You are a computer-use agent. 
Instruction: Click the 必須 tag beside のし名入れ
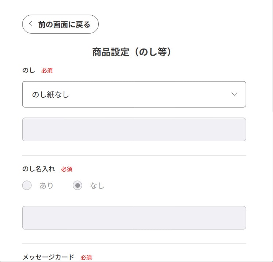pos(67,169)
